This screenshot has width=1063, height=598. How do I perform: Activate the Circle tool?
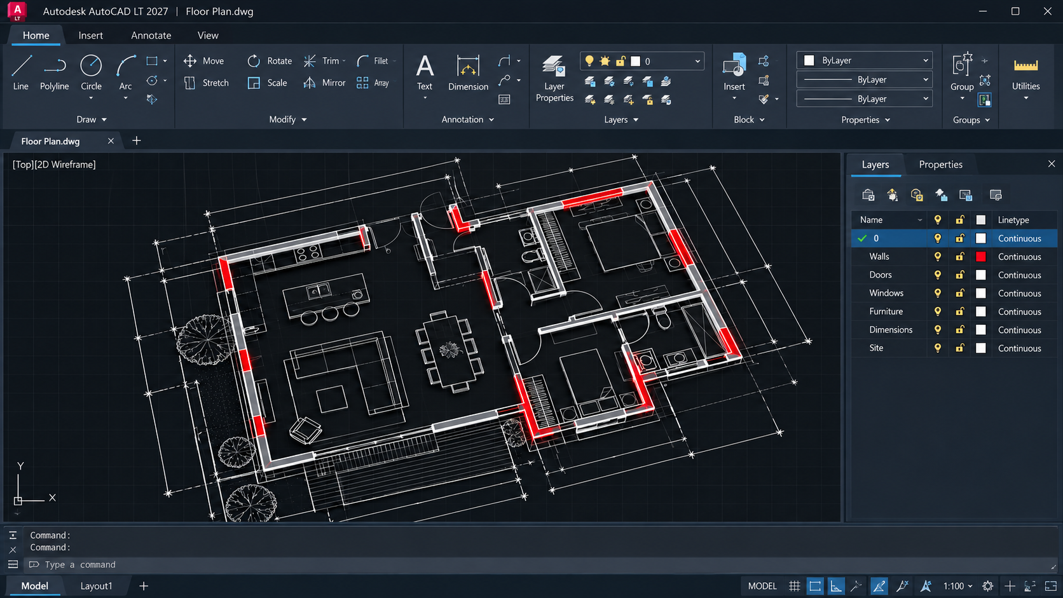91,72
